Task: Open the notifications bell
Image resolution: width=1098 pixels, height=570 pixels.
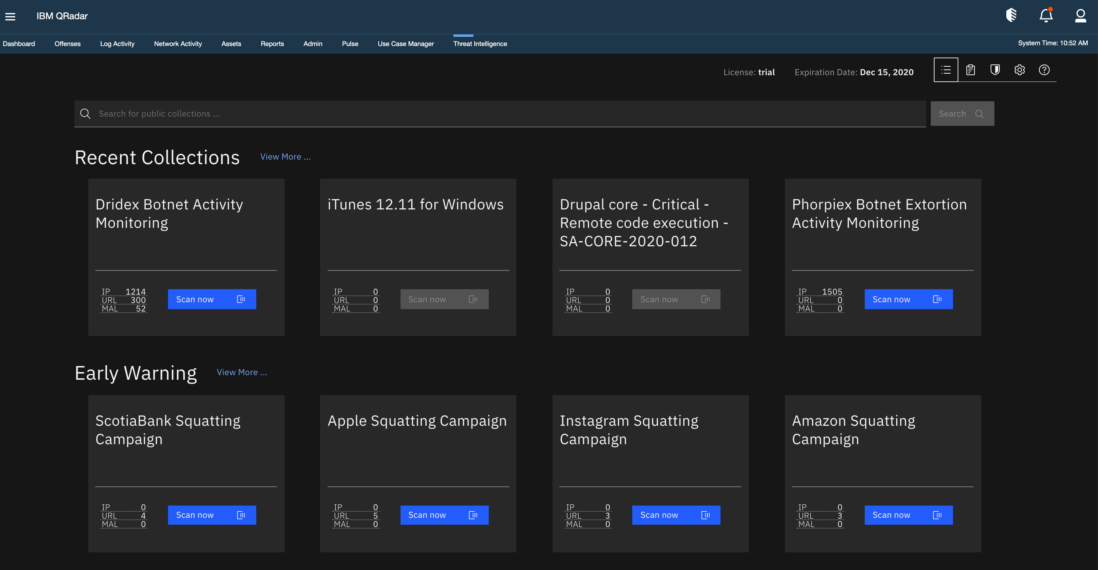Action: coord(1046,16)
